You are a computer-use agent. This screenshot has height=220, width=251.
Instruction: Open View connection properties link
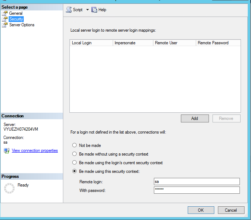point(35,151)
